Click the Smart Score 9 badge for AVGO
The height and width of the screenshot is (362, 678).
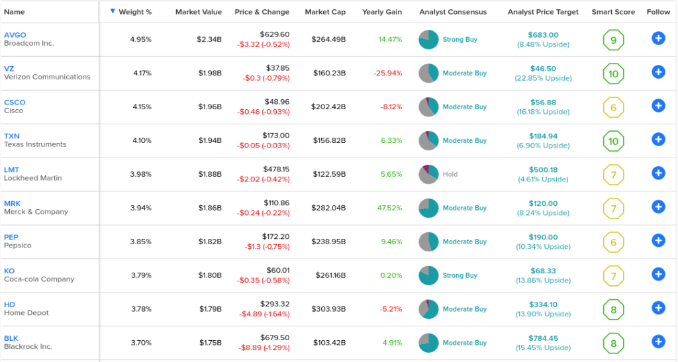click(x=613, y=40)
